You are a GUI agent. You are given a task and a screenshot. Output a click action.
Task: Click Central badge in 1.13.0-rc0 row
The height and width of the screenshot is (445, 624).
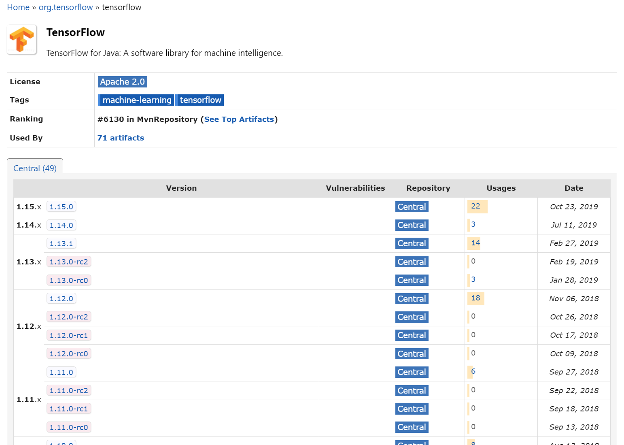pyautogui.click(x=412, y=280)
